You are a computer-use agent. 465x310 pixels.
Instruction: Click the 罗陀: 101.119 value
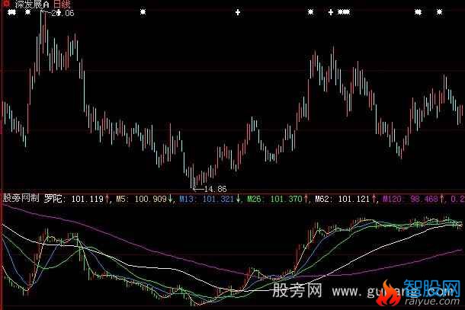74,198
